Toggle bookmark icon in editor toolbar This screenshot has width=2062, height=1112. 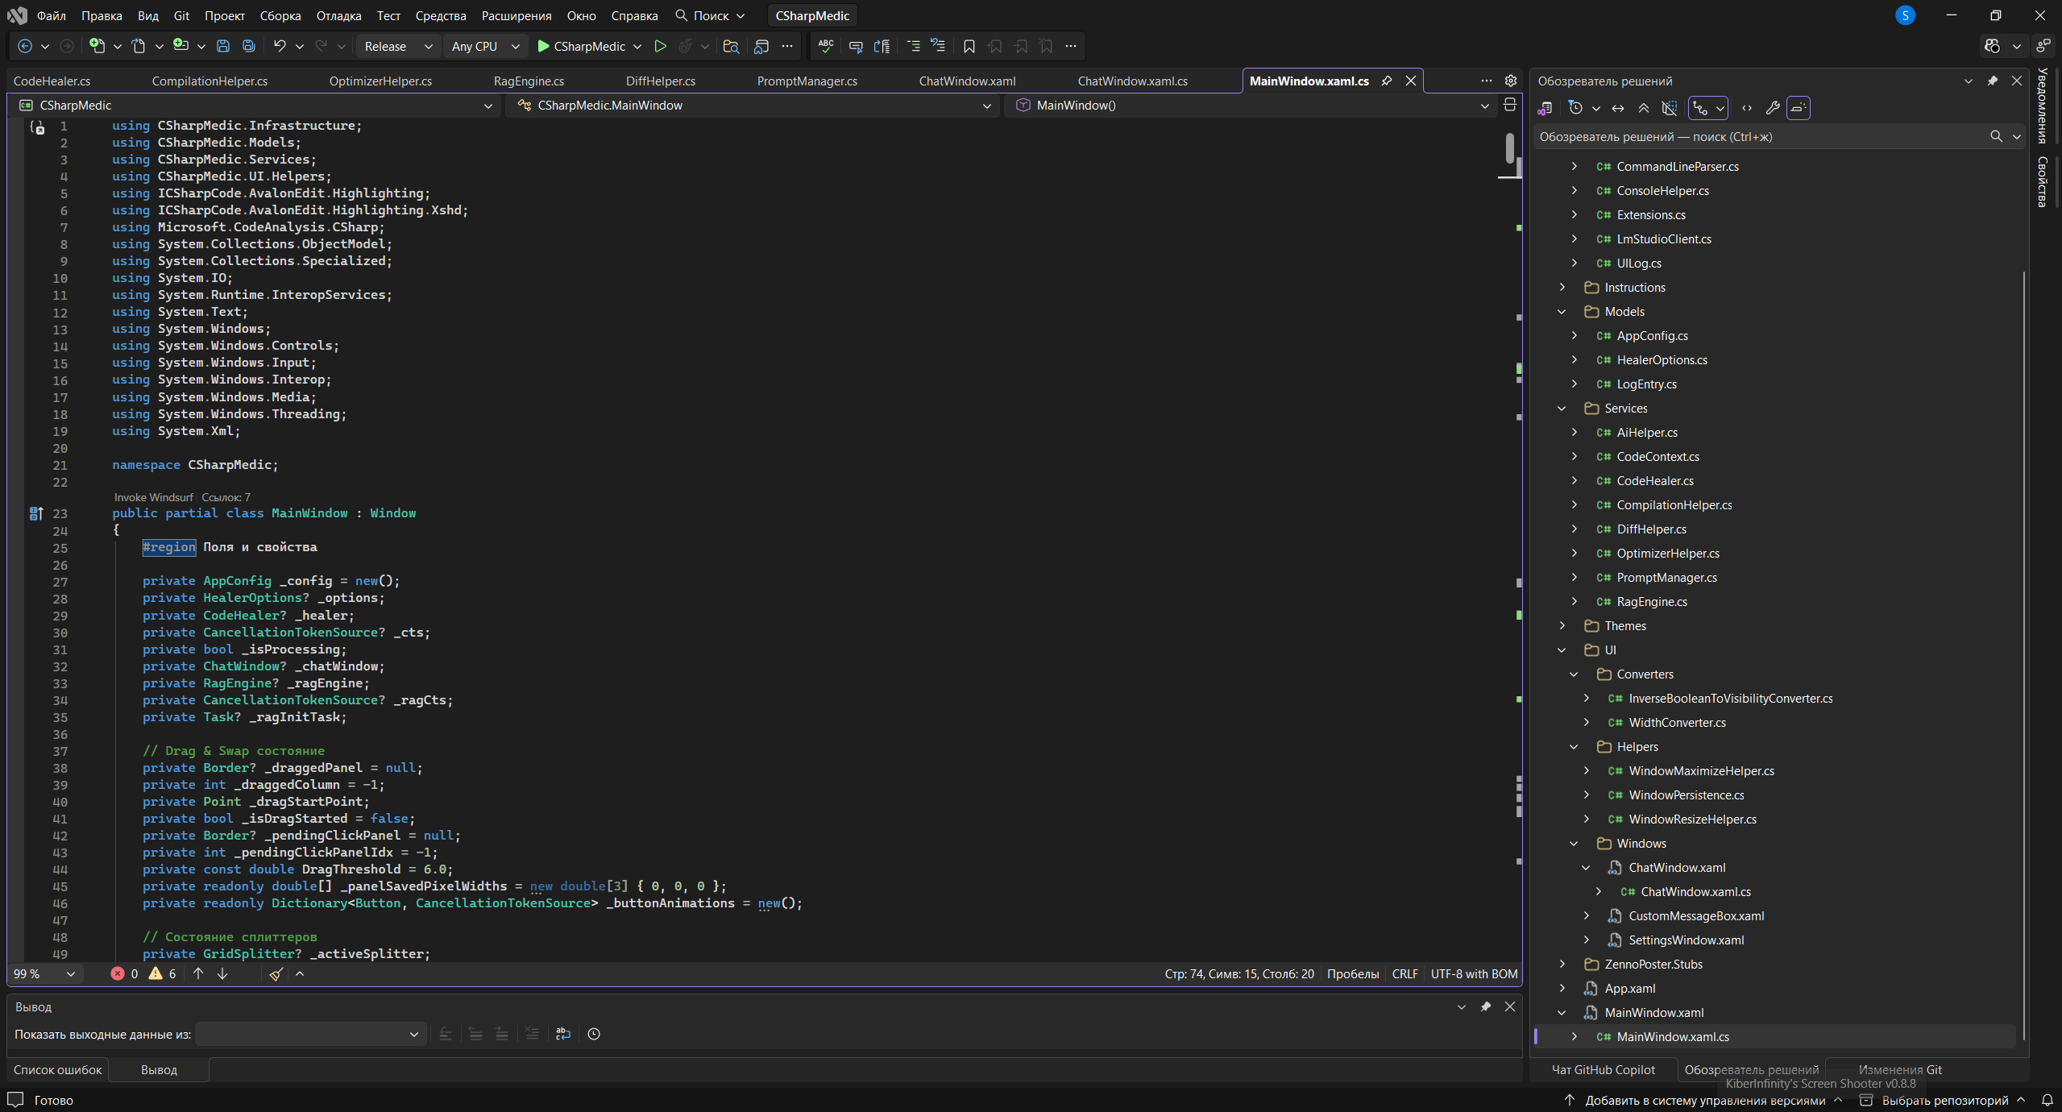coord(969,46)
